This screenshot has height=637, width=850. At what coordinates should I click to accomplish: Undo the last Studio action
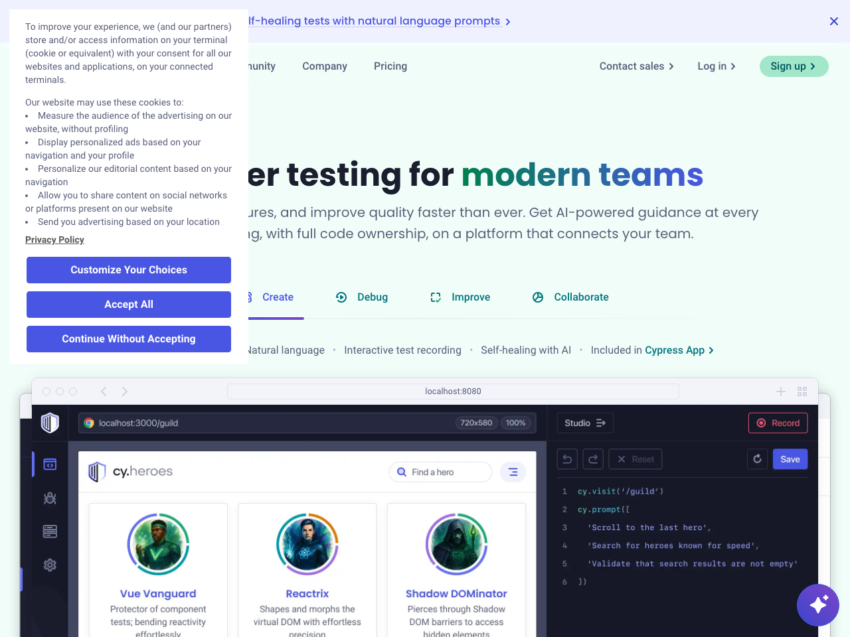pos(566,459)
